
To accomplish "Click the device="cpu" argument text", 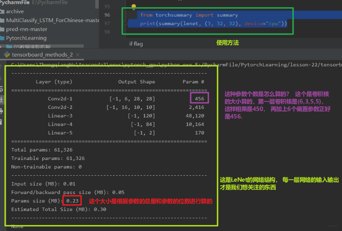I will pos(262,23).
